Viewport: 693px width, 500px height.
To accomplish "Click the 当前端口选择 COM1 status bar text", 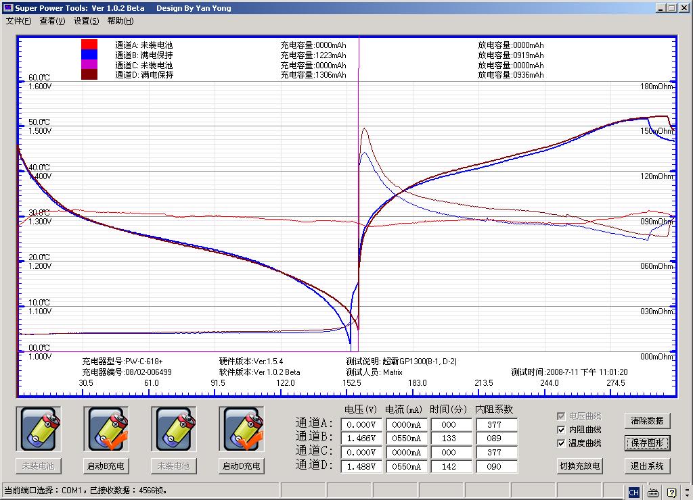I will 85,491.
